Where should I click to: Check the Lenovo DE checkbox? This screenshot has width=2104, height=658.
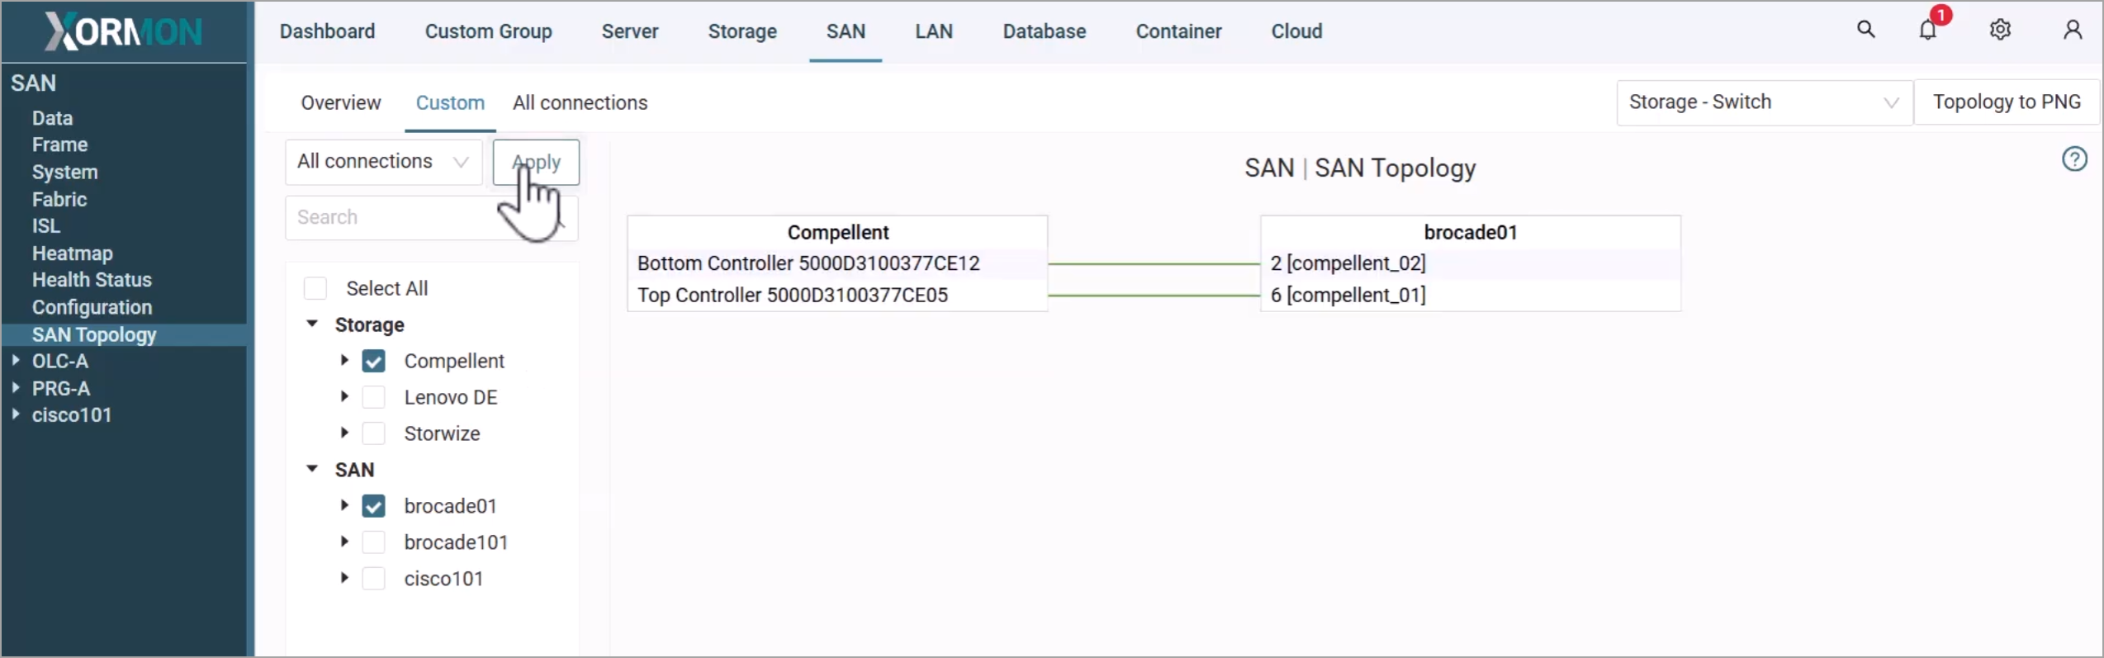point(373,397)
